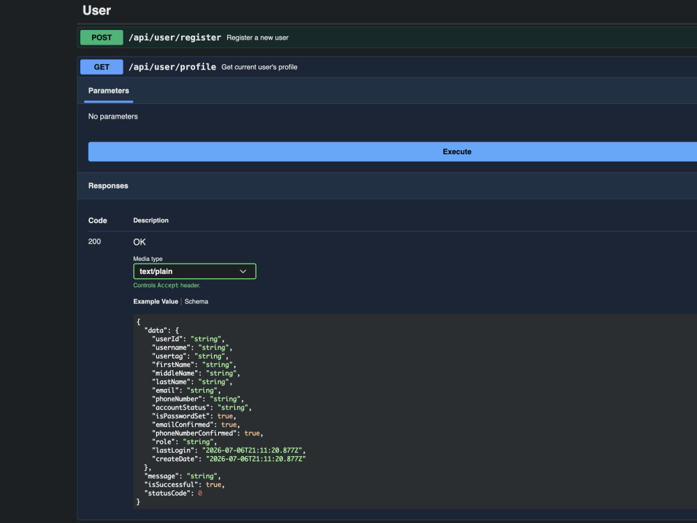Collapse the GET /api/user/profile endpoint
The height and width of the screenshot is (523, 697).
(x=388, y=67)
